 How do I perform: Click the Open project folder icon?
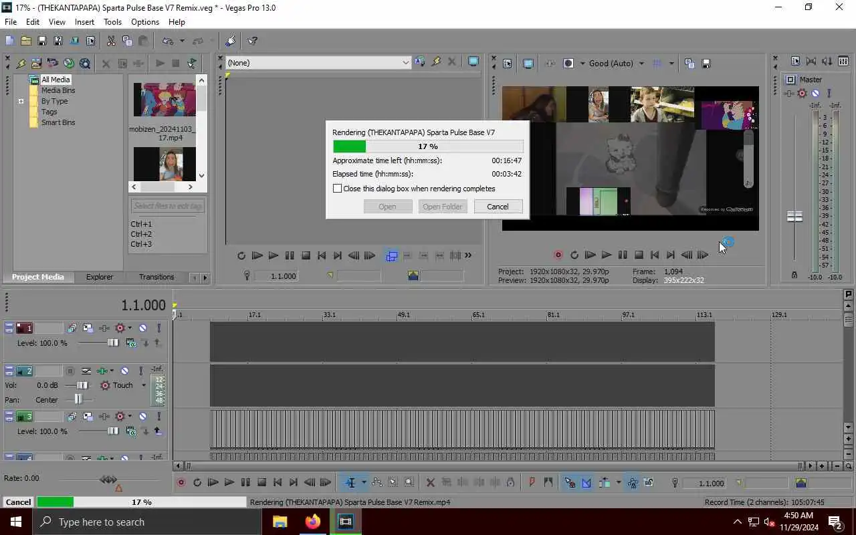click(26, 41)
